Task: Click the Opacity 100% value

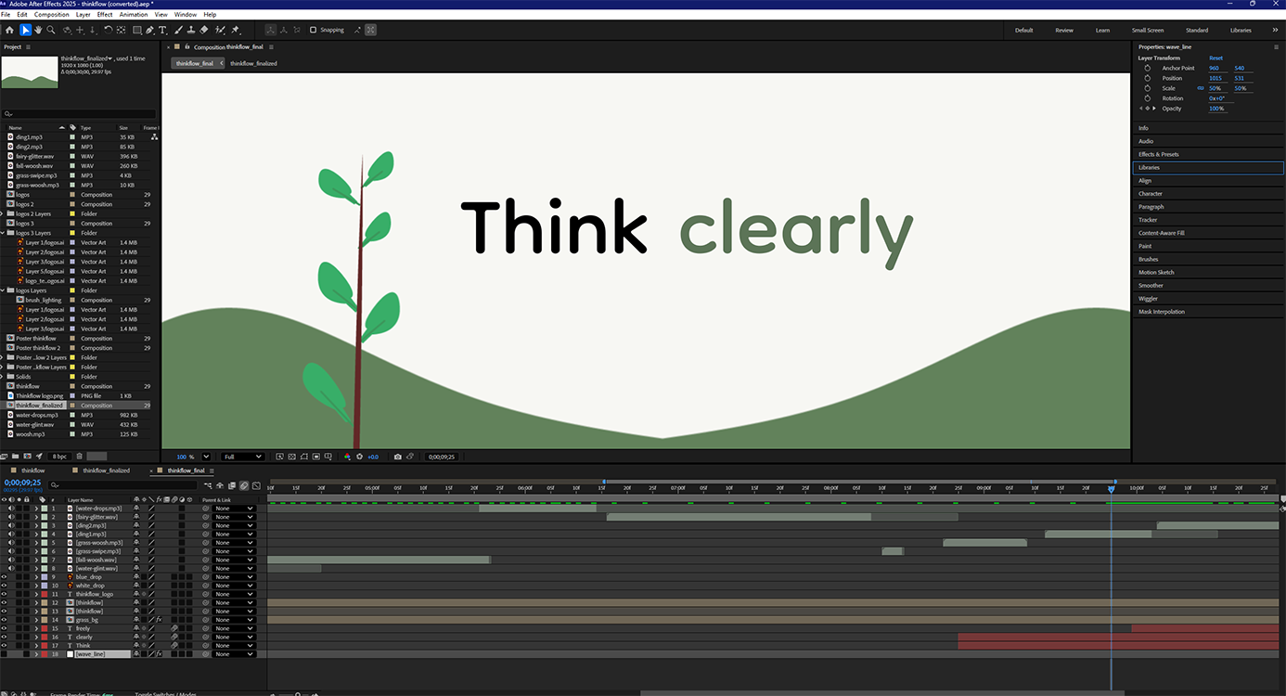Action: pyautogui.click(x=1216, y=109)
